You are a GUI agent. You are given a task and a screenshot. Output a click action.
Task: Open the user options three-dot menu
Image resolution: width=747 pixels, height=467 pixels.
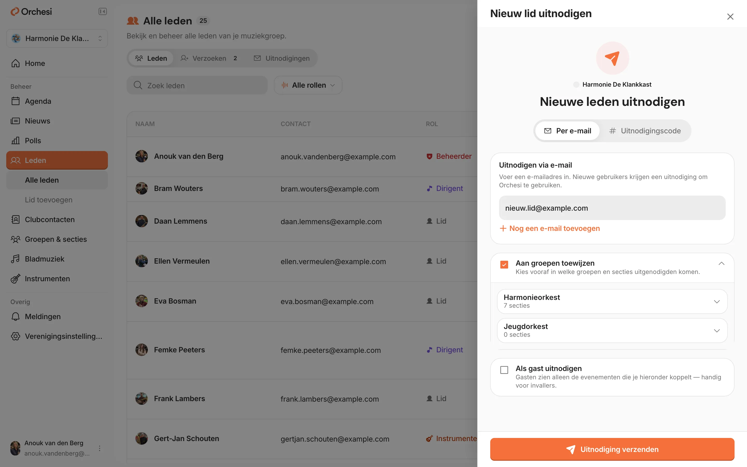(x=99, y=448)
